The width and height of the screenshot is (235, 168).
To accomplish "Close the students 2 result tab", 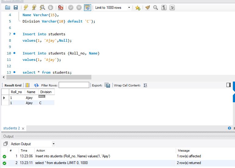I will click(x=23, y=128).
